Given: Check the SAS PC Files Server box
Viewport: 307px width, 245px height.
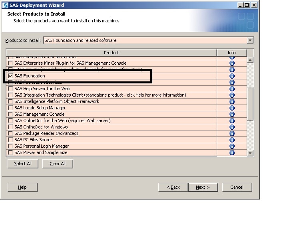Looking at the screenshot, I should 10,140.
